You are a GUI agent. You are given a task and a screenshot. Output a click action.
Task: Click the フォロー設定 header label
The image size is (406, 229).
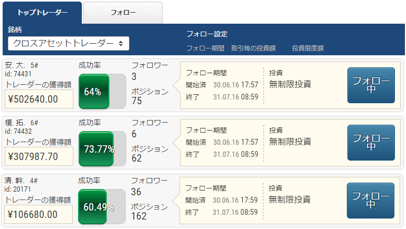(207, 34)
